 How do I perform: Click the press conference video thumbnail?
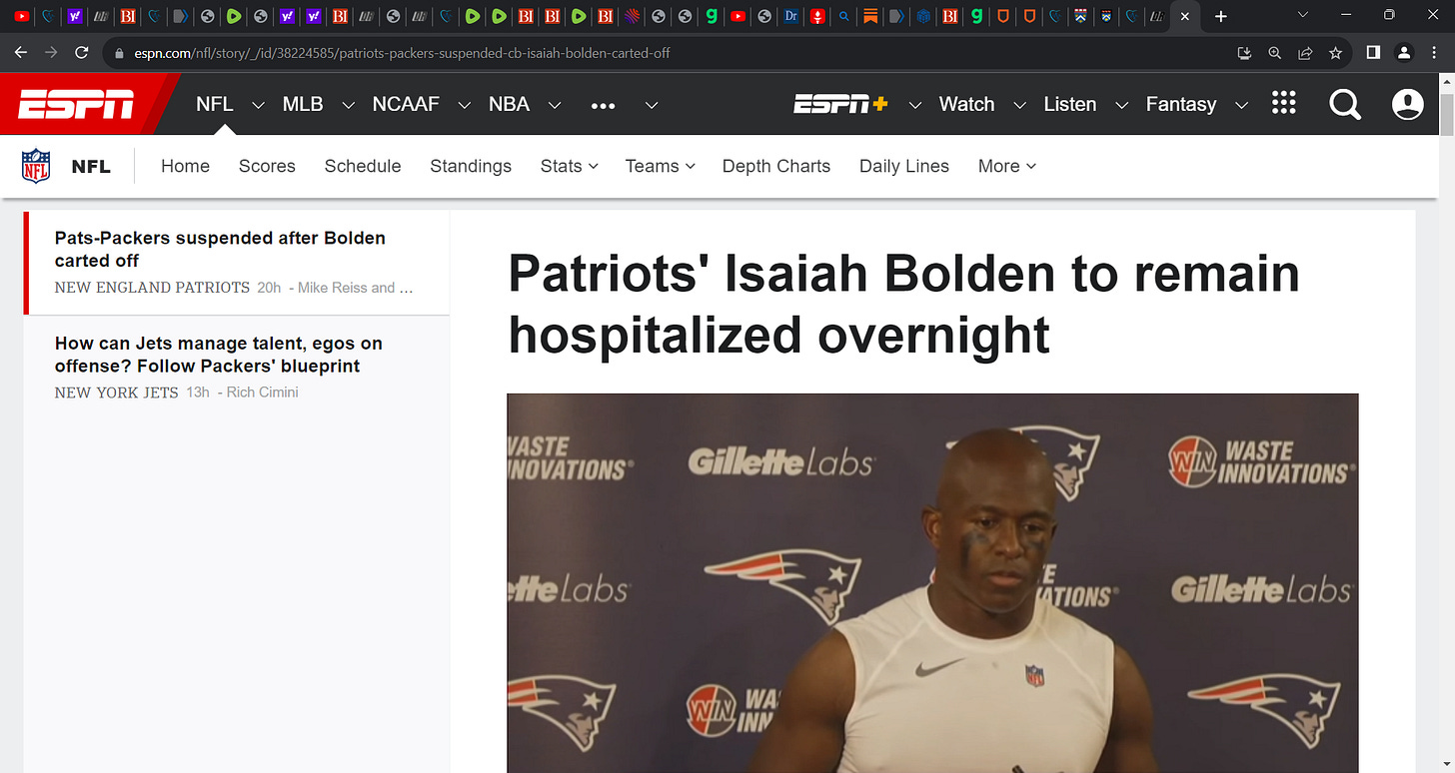tap(932, 582)
